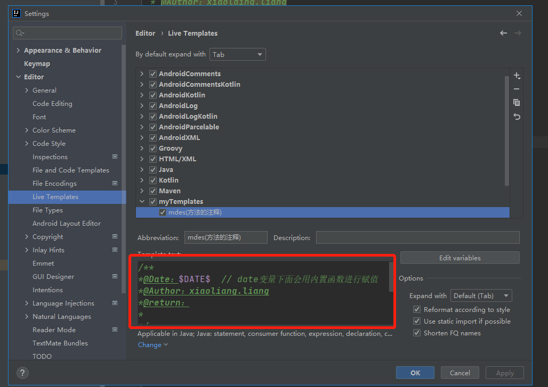Expand the Code Style subsection
548x387 pixels.
point(27,143)
